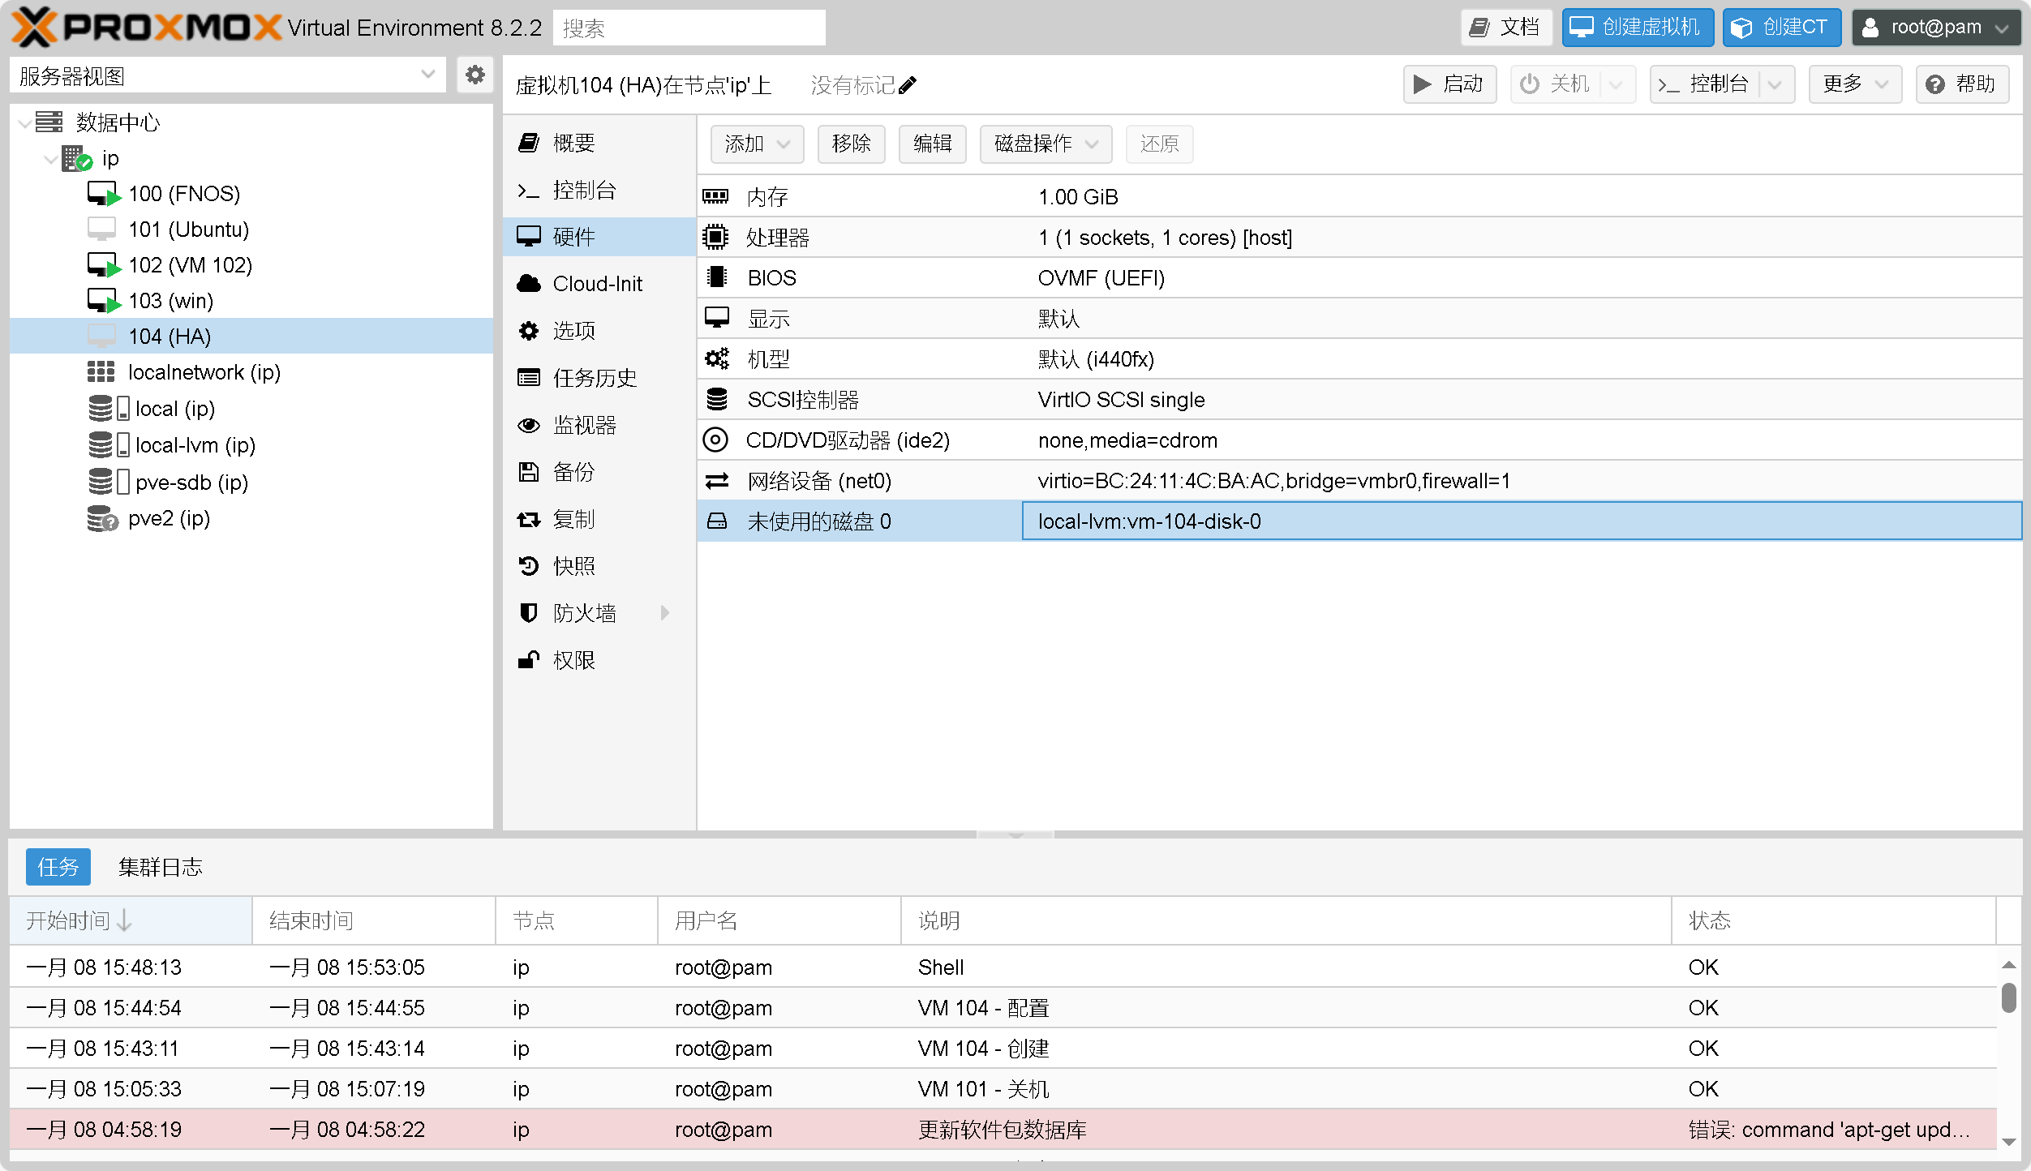This screenshot has width=2031, height=1171.
Task: Expand the 防火墙 submenu arrow
Action: (665, 613)
